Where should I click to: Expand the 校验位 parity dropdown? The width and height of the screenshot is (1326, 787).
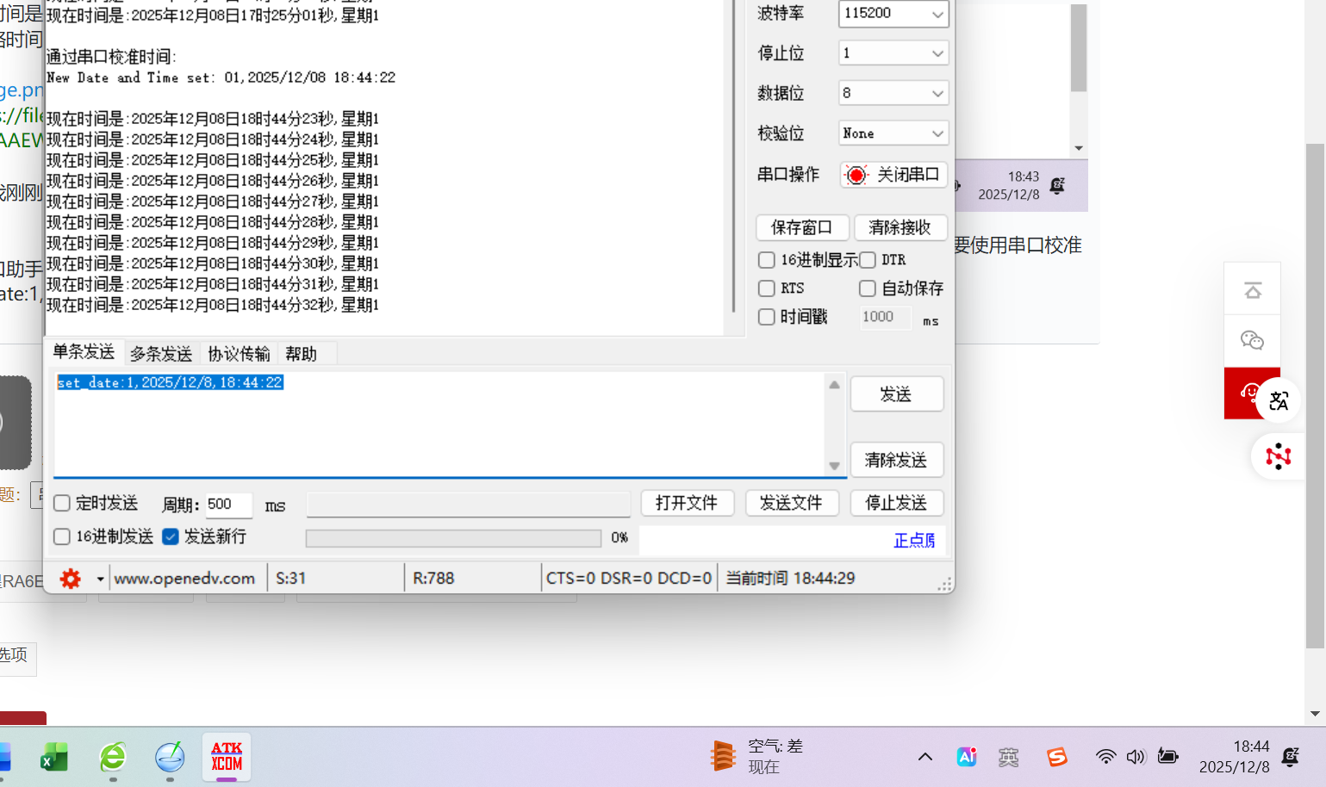point(937,133)
